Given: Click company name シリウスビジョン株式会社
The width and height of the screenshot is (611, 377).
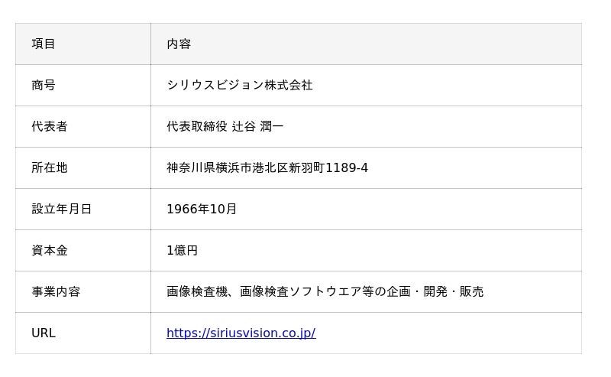Looking at the screenshot, I should [x=239, y=86].
